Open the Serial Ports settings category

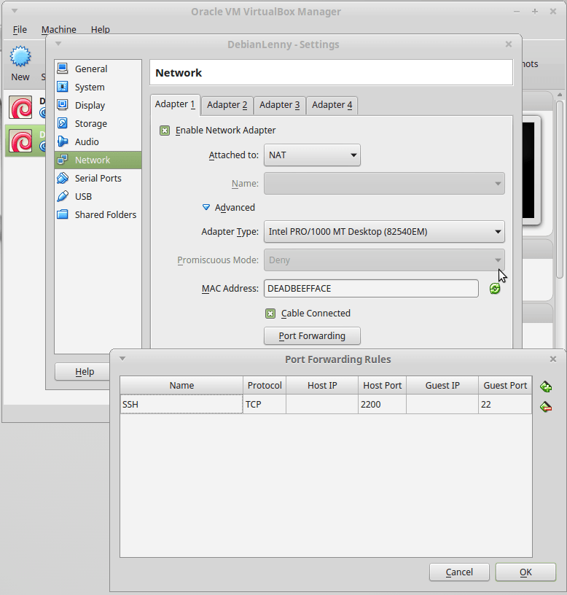pyautogui.click(x=98, y=178)
